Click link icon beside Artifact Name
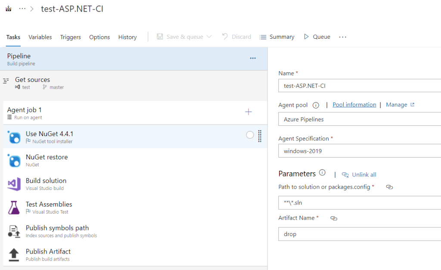 tap(334, 218)
